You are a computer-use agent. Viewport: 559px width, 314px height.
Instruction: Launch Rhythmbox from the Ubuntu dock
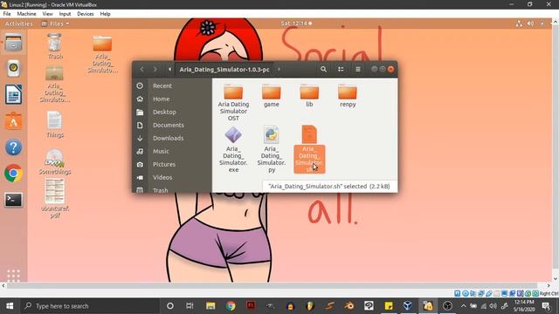(14, 68)
